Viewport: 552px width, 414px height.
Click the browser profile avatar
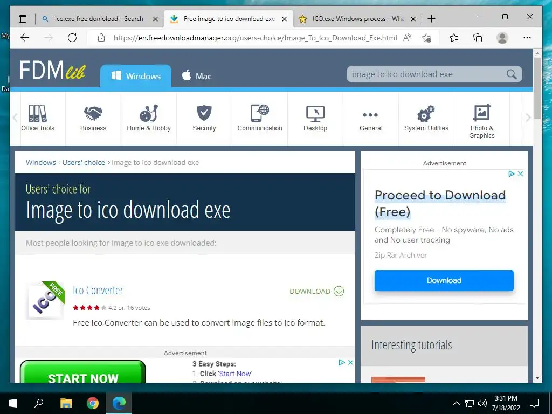pyautogui.click(x=502, y=38)
